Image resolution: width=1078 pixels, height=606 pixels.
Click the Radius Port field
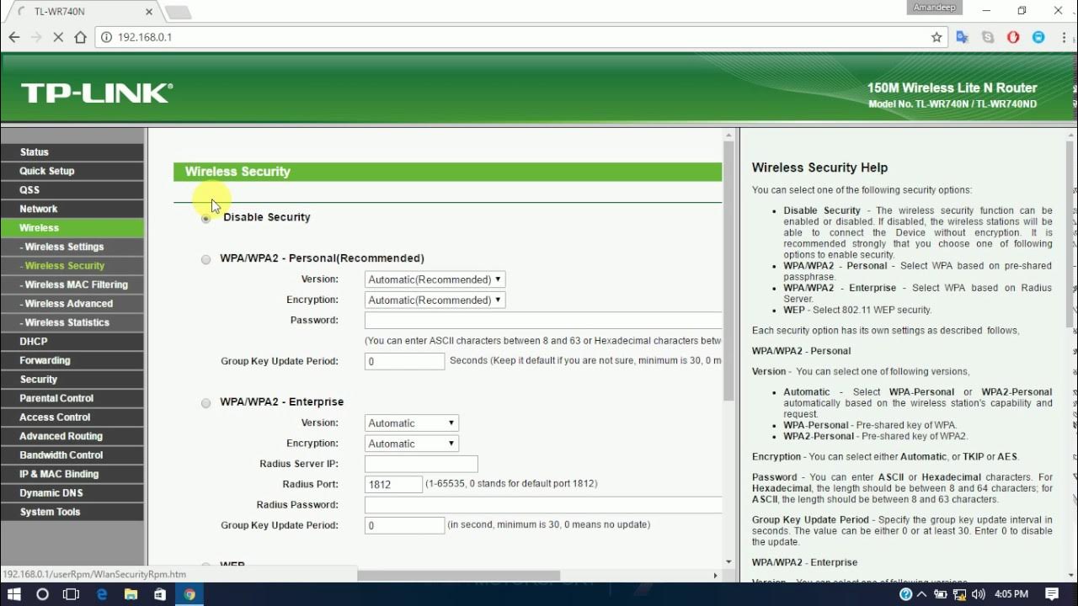pyautogui.click(x=393, y=485)
